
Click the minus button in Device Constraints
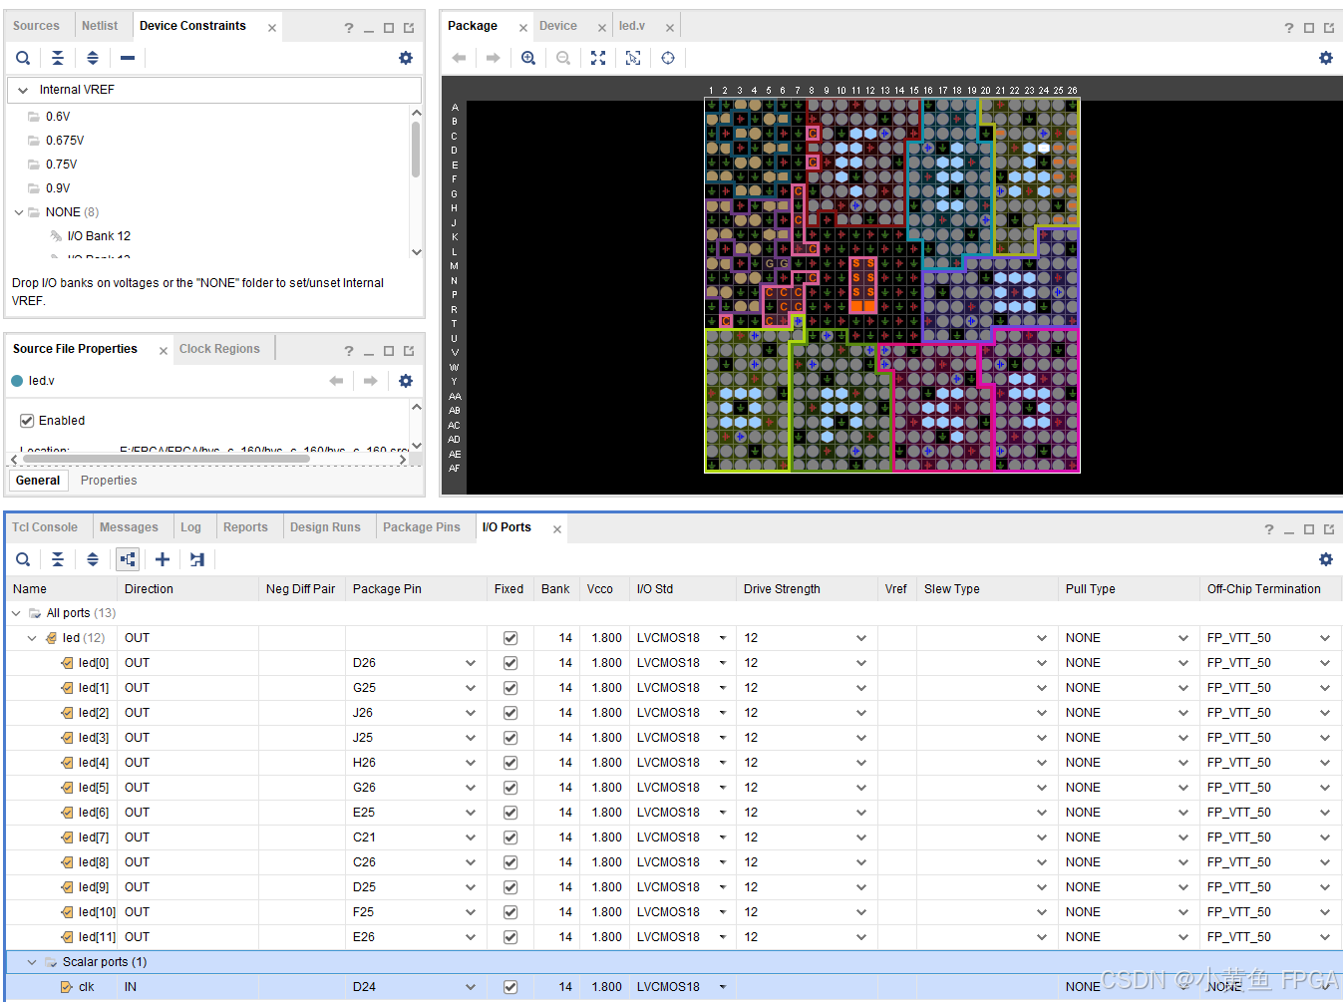click(x=128, y=58)
